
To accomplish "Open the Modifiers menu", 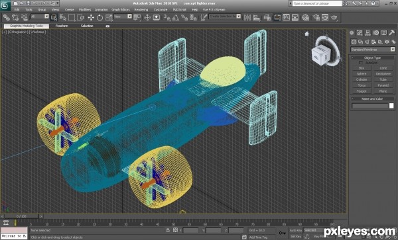I will (85, 10).
